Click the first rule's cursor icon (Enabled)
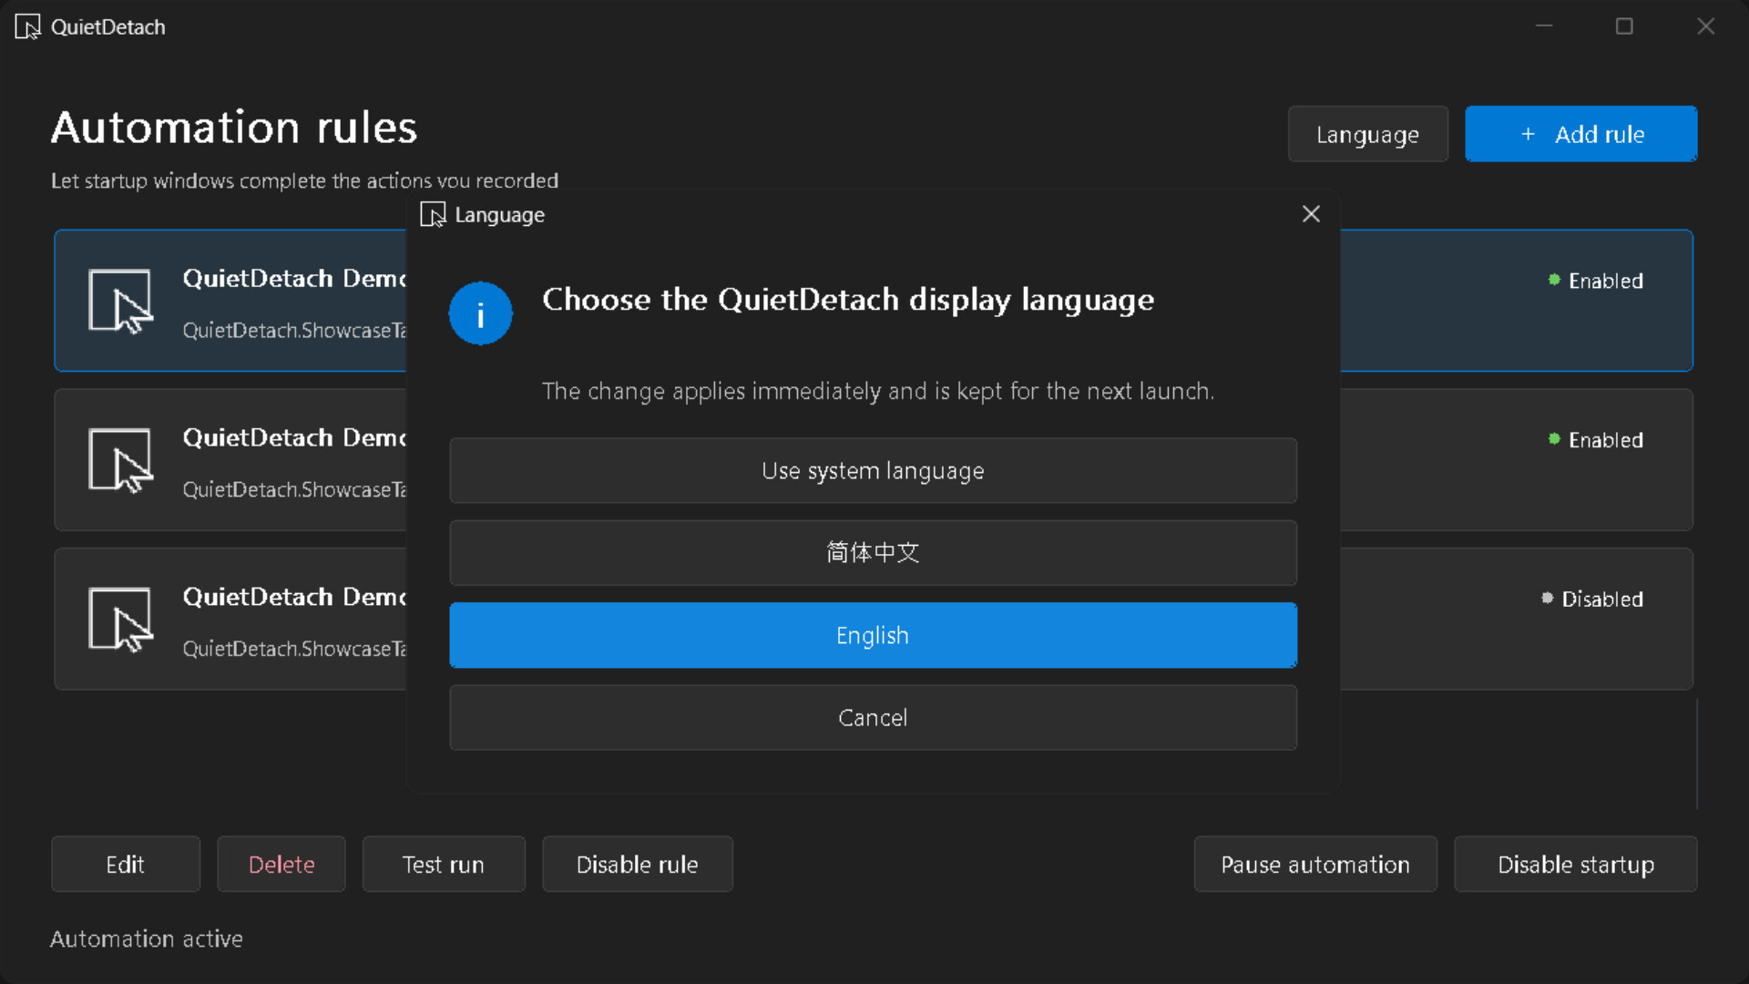Image resolution: width=1749 pixels, height=984 pixels. pos(120,301)
